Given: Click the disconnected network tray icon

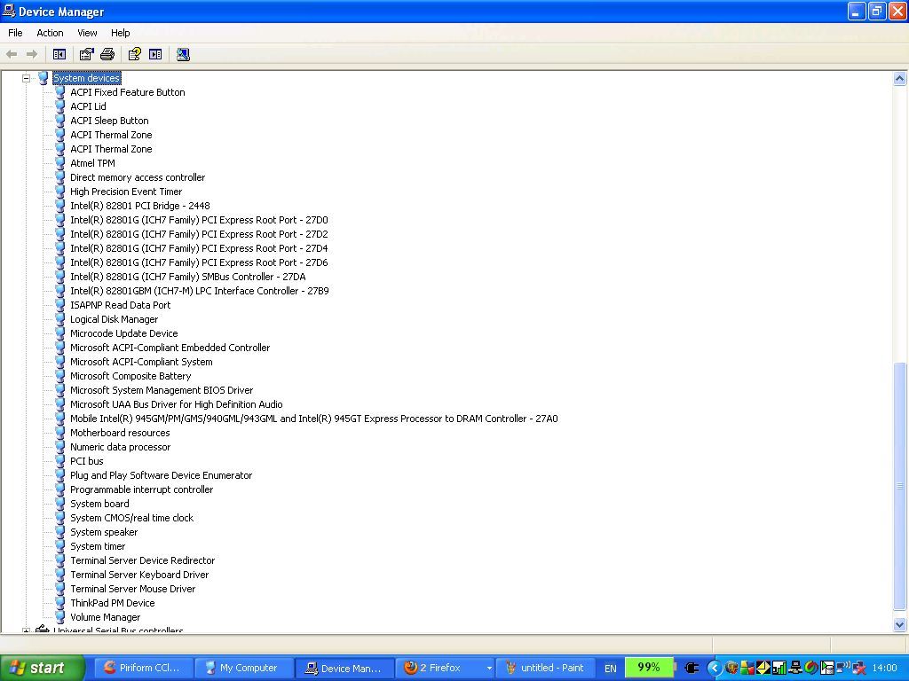Looking at the screenshot, I should (859, 669).
